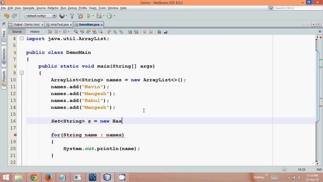The height and width of the screenshot is (182, 323).
Task: Open the Team menu
Action: (92, 8)
